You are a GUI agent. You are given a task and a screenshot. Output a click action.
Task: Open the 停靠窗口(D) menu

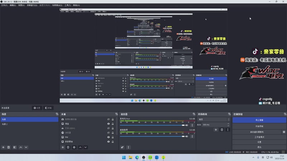pyautogui.click(x=32, y=5)
